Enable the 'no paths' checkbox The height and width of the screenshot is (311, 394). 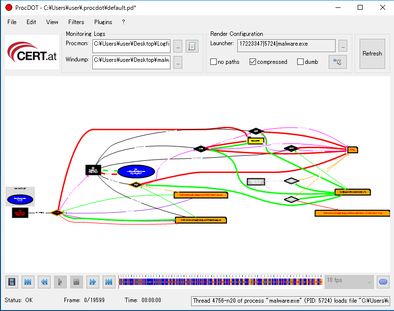[214, 62]
